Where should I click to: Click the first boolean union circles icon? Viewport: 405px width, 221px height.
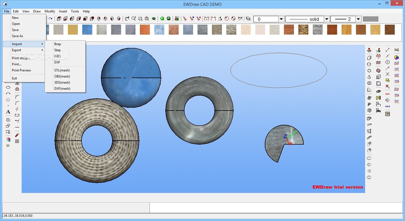click(x=369, y=158)
